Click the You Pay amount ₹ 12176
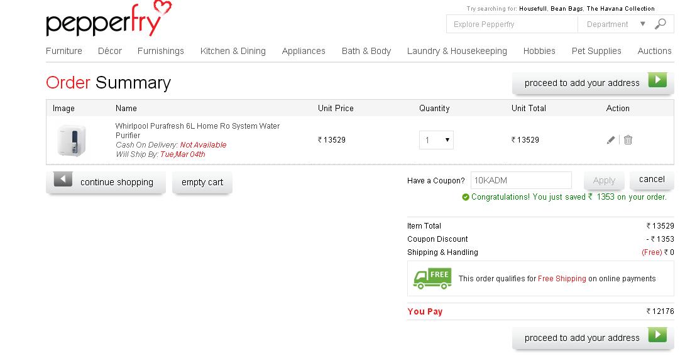This screenshot has height=356, width=685. point(660,311)
